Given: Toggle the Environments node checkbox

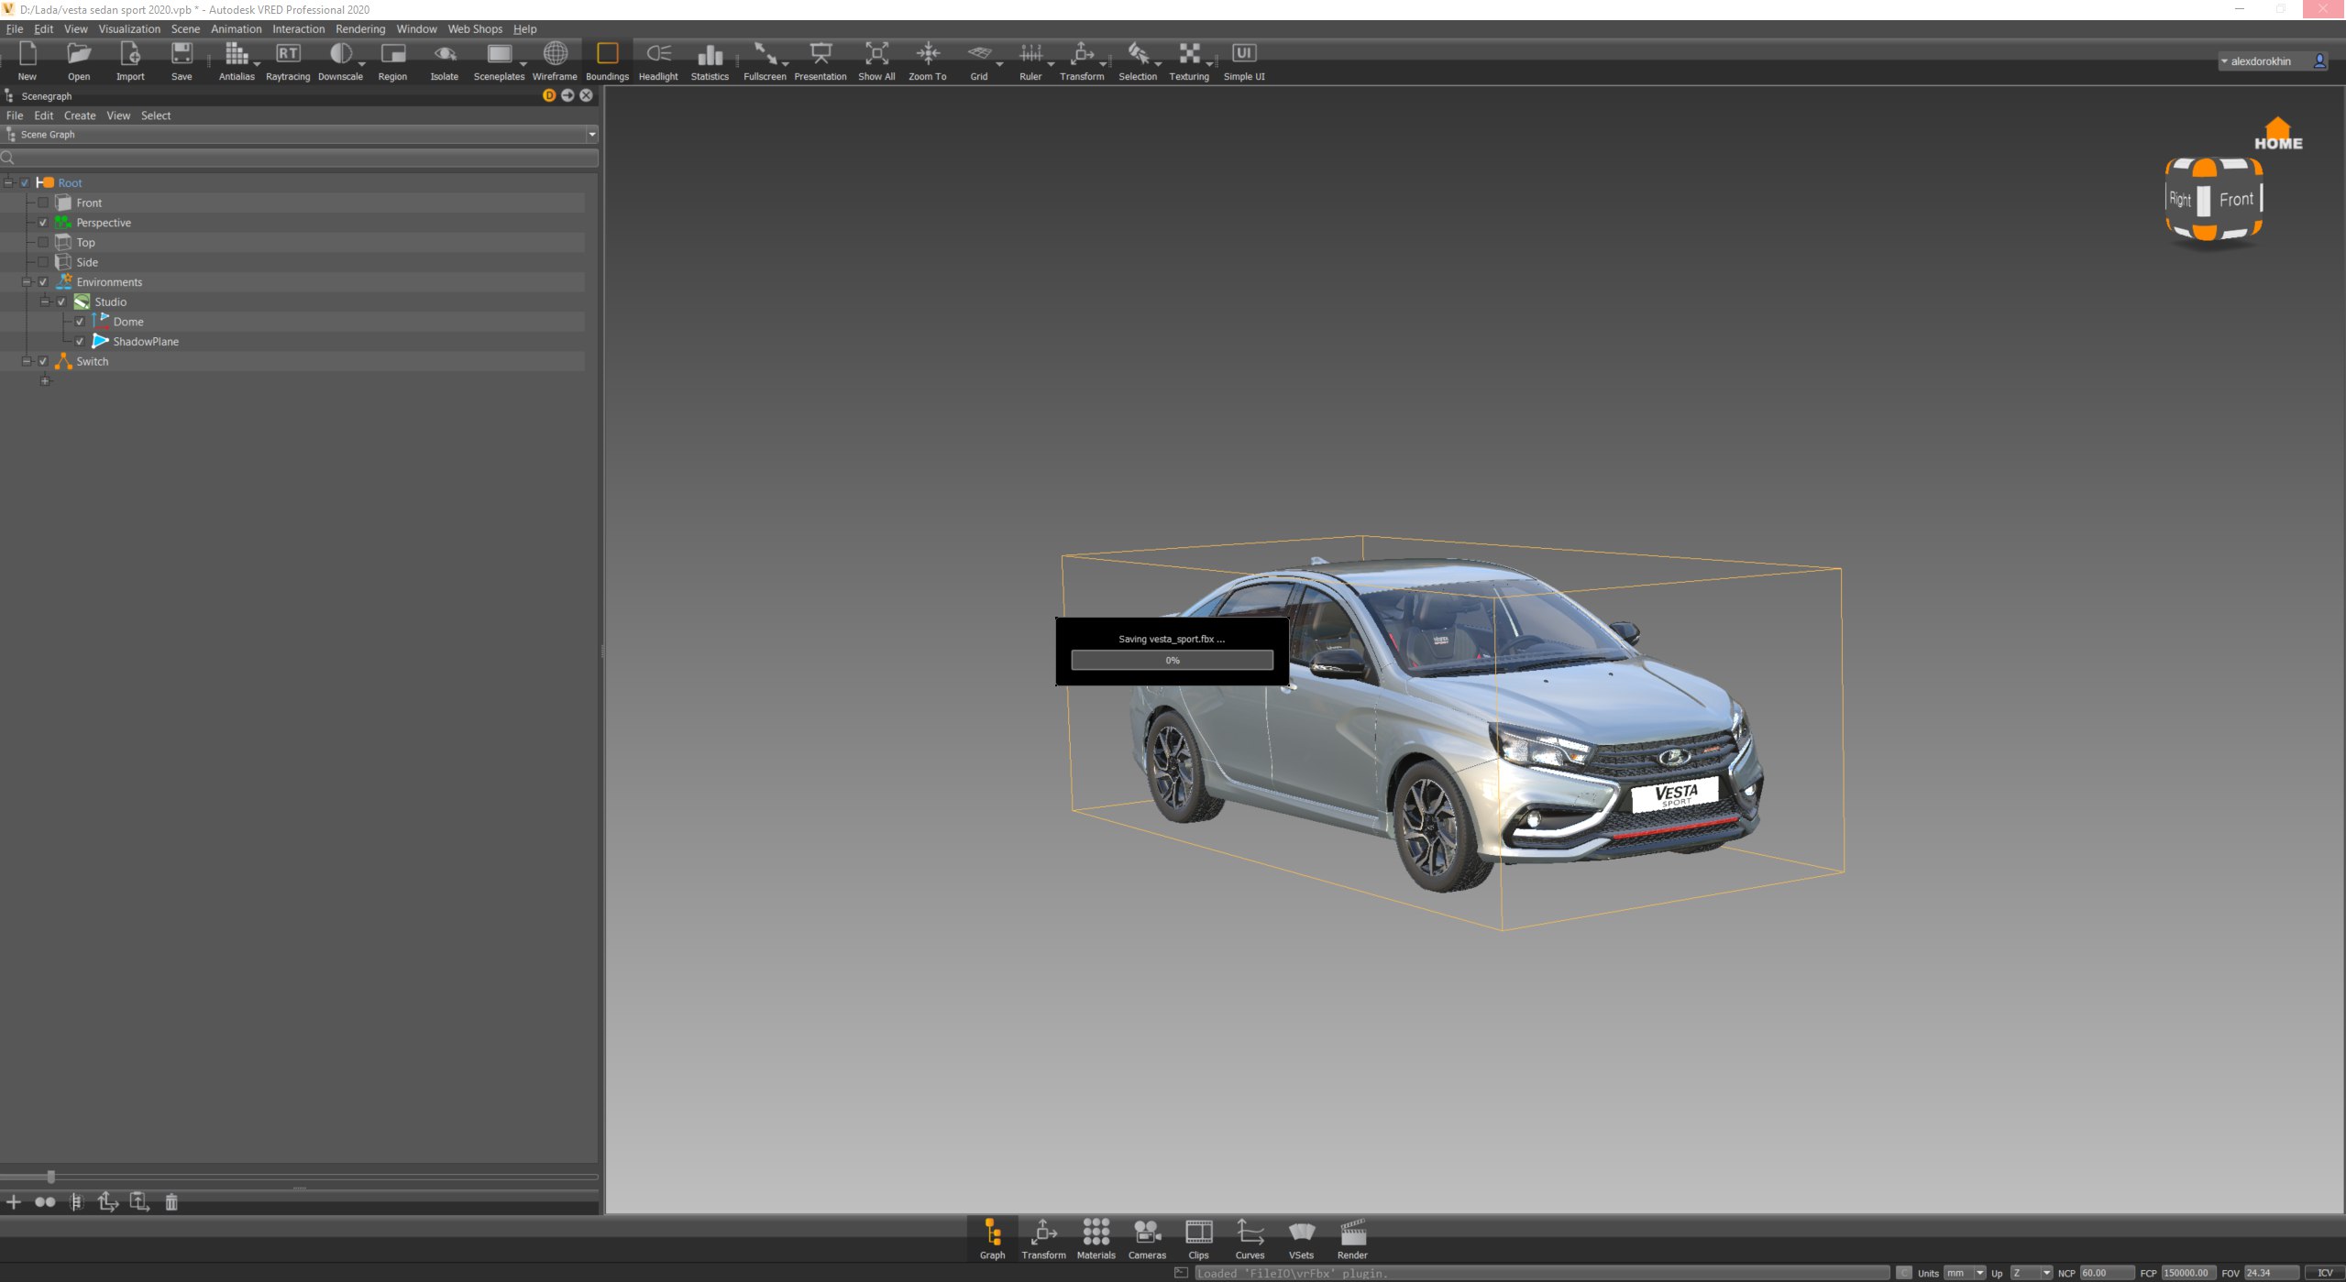Looking at the screenshot, I should coord(43,282).
